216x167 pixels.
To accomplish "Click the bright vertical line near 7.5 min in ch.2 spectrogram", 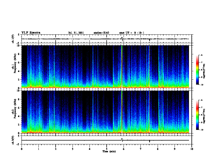I will point(149,112).
